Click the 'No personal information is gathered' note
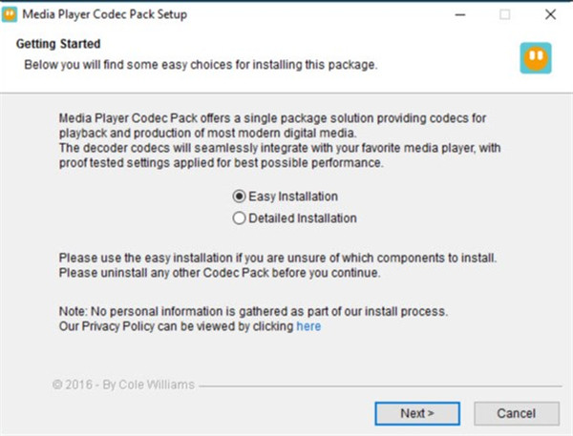Screen dimensions: 573x436 coord(253,311)
